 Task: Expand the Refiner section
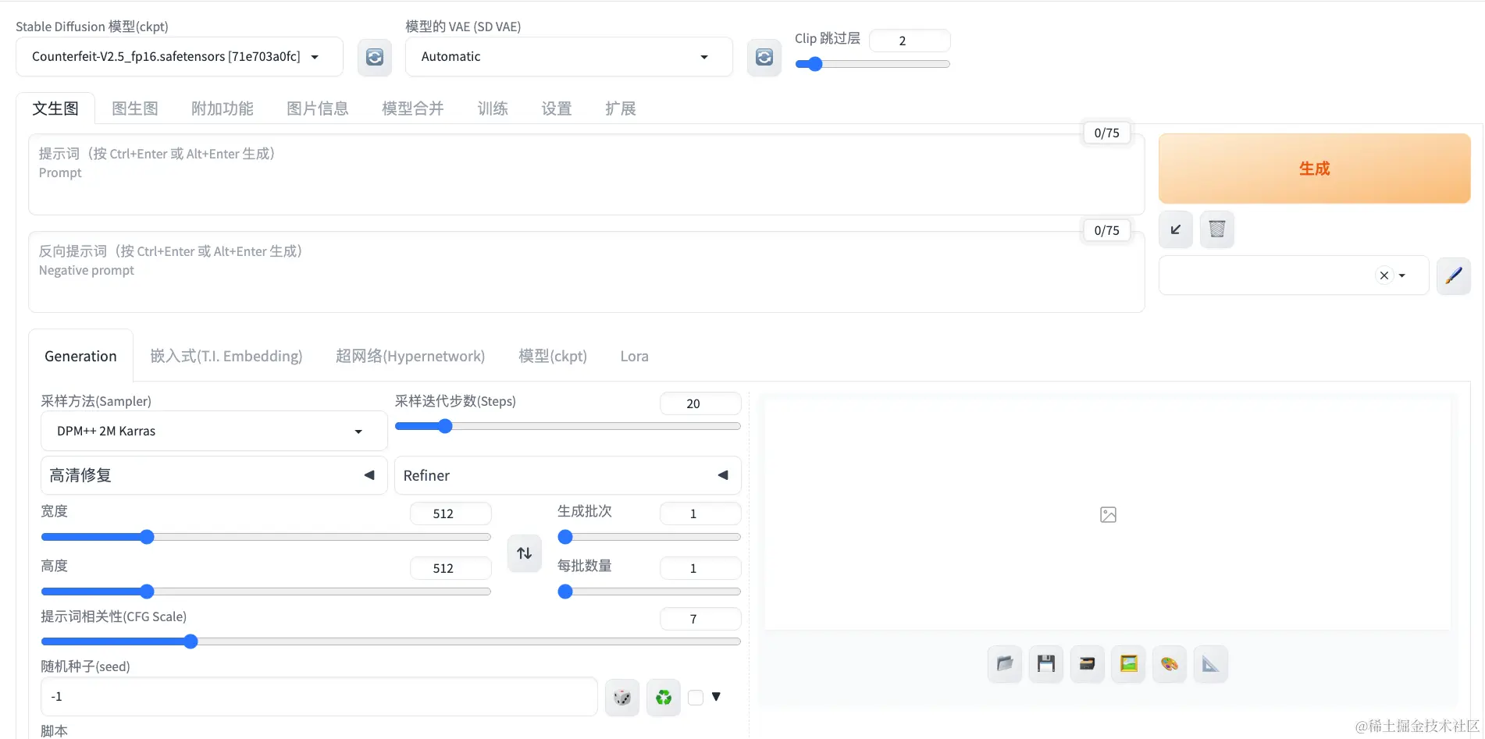pyautogui.click(x=568, y=475)
